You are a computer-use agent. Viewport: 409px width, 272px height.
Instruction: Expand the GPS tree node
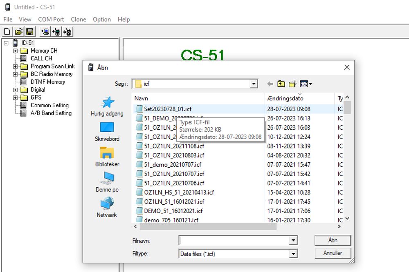click(x=16, y=97)
